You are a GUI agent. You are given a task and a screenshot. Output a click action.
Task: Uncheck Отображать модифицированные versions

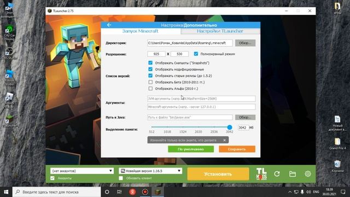click(x=150, y=69)
